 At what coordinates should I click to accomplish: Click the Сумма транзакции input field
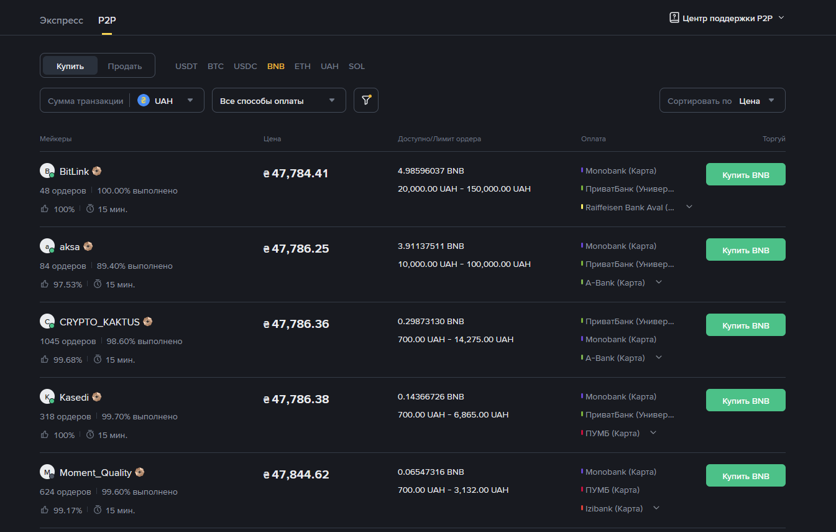point(85,101)
